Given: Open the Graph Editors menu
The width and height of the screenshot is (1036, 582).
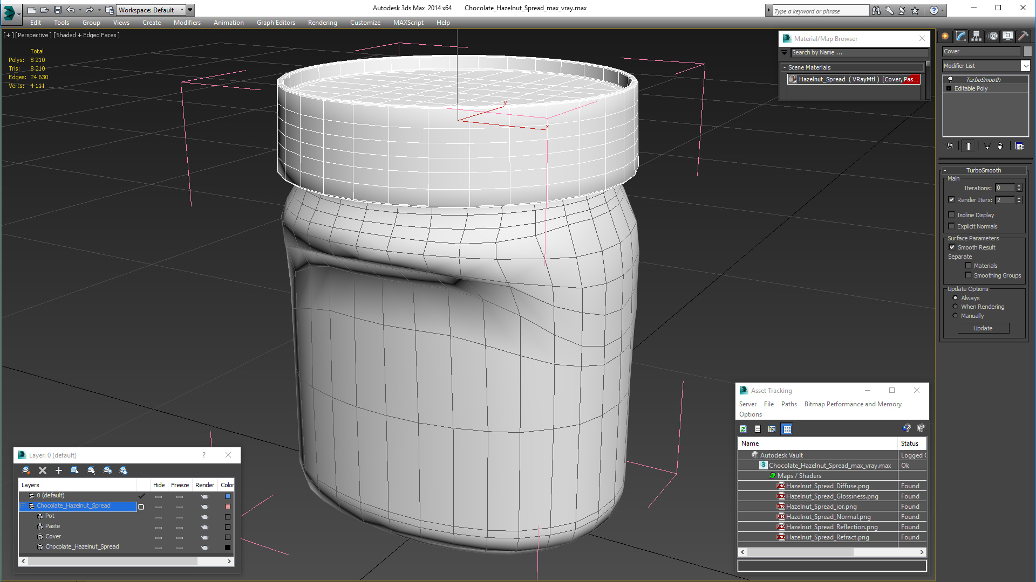Looking at the screenshot, I should [276, 23].
